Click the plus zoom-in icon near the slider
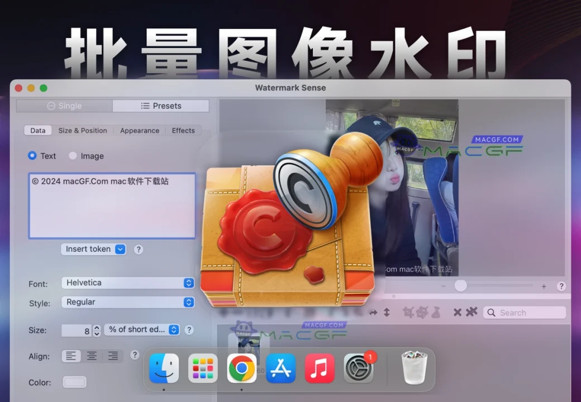Image resolution: width=581 pixels, height=402 pixels. click(x=543, y=286)
